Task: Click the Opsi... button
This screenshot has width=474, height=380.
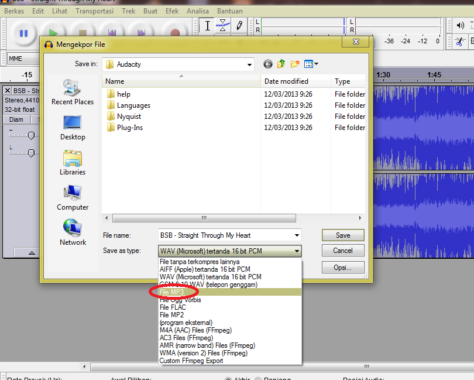Action: coord(343,268)
